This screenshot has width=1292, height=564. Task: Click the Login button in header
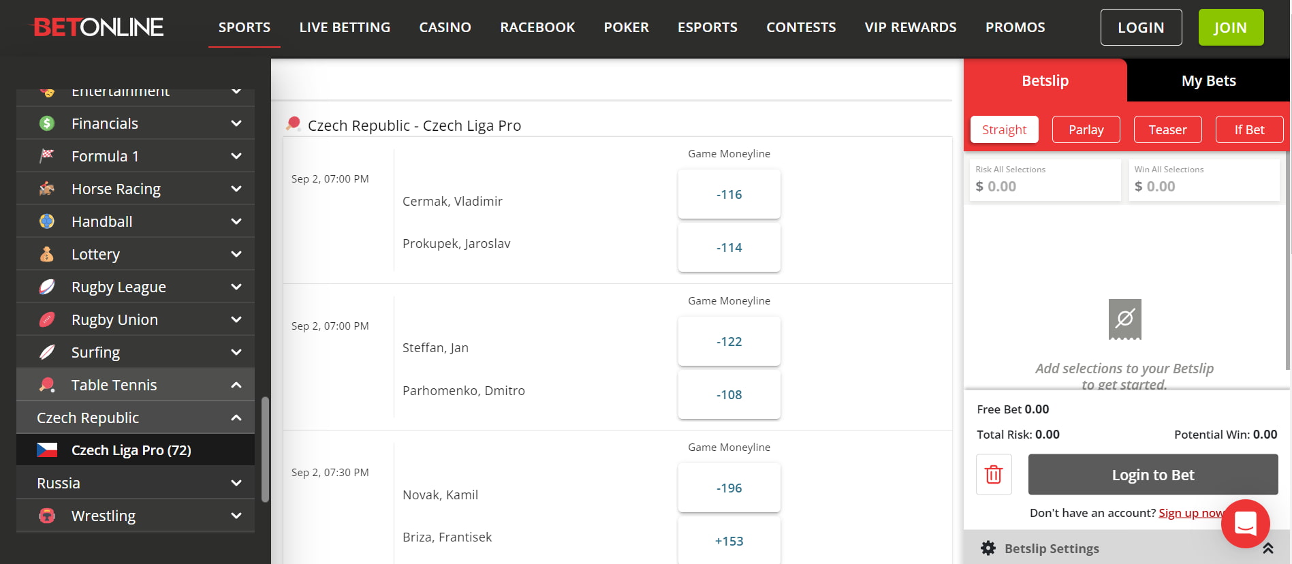[x=1141, y=27]
